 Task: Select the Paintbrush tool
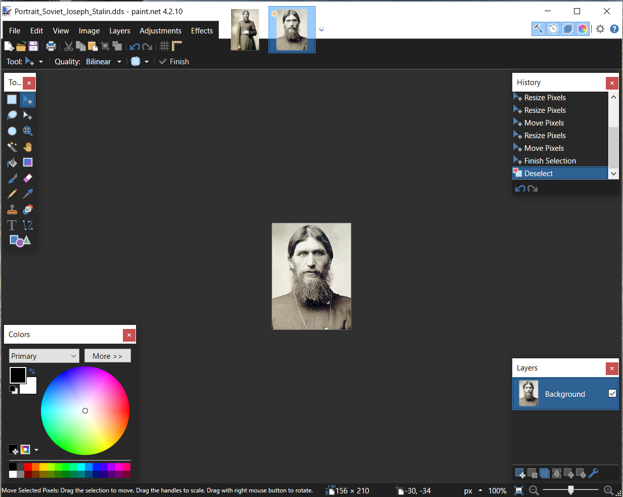click(12, 178)
